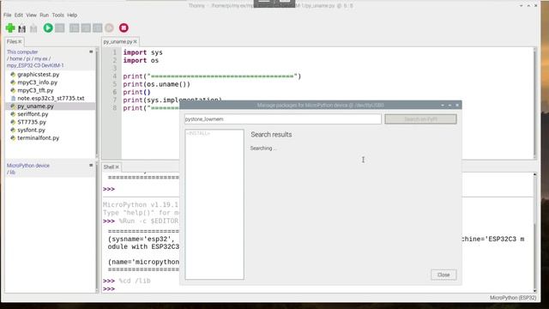Resume execution toolbar icon
This screenshot has height=309, width=549.
point(109,28)
